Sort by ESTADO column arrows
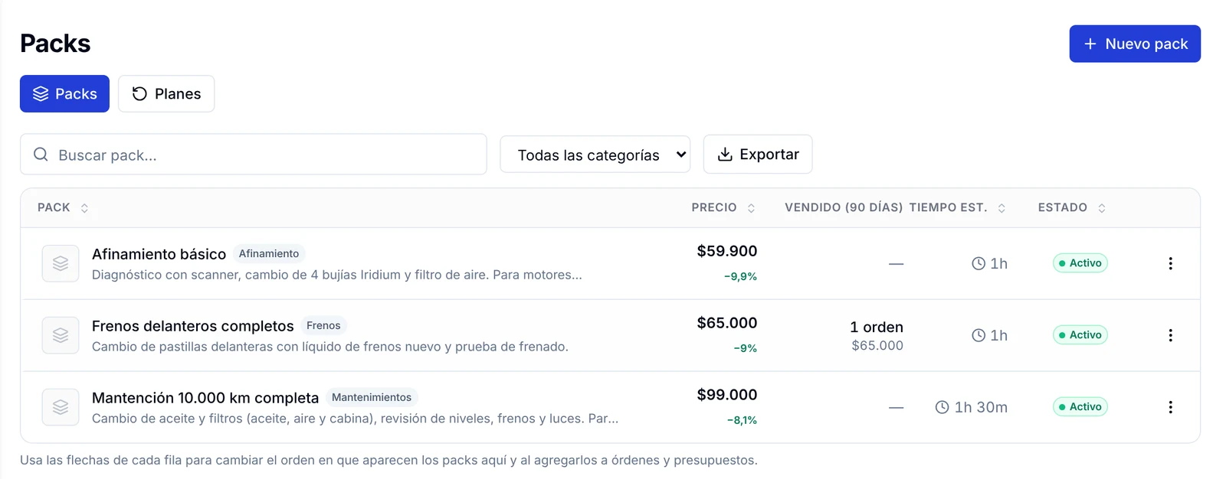The height and width of the screenshot is (479, 1226). pyautogui.click(x=1102, y=208)
